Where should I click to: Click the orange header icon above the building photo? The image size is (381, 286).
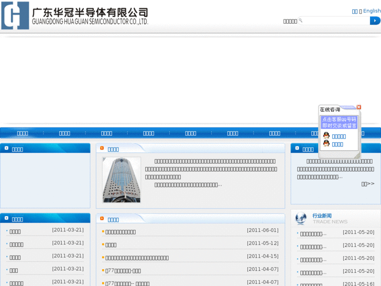click(102, 148)
